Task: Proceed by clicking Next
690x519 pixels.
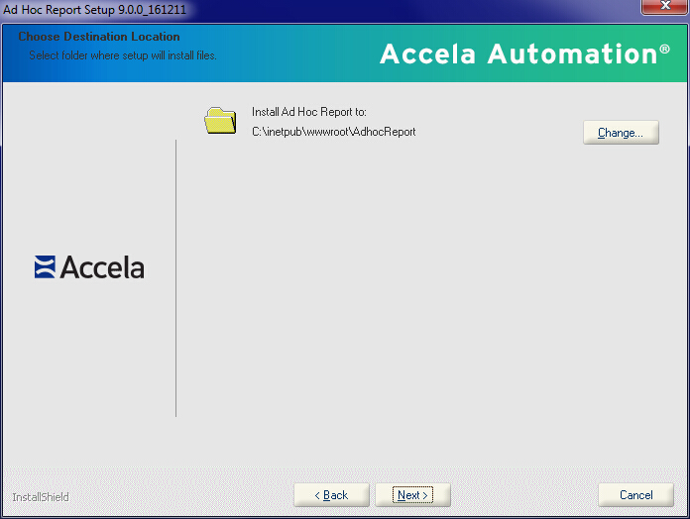Action: (412, 495)
